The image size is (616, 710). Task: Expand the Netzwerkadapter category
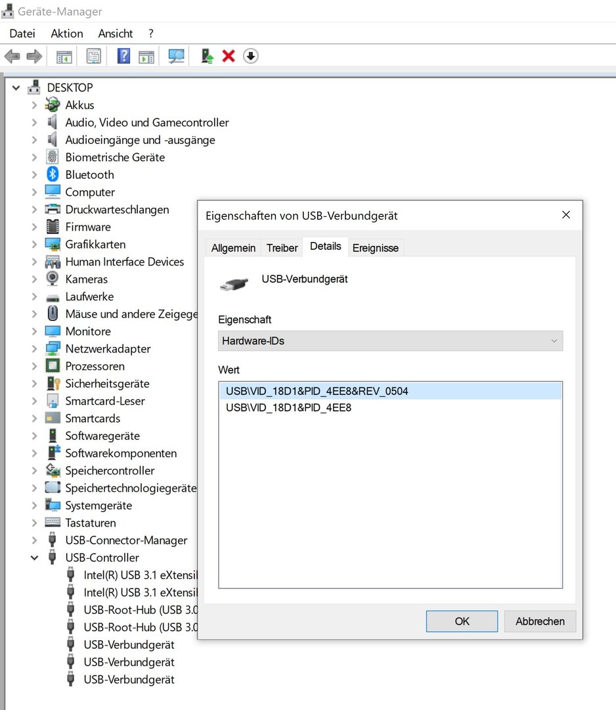coord(34,349)
